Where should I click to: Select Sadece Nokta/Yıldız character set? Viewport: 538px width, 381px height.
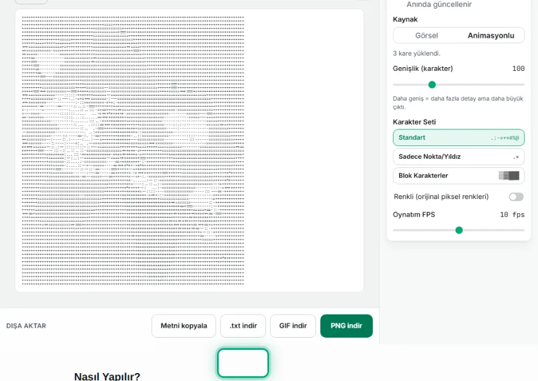point(459,156)
